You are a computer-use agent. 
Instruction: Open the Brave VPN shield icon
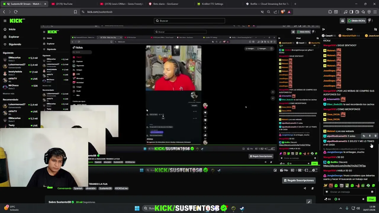(x=369, y=12)
